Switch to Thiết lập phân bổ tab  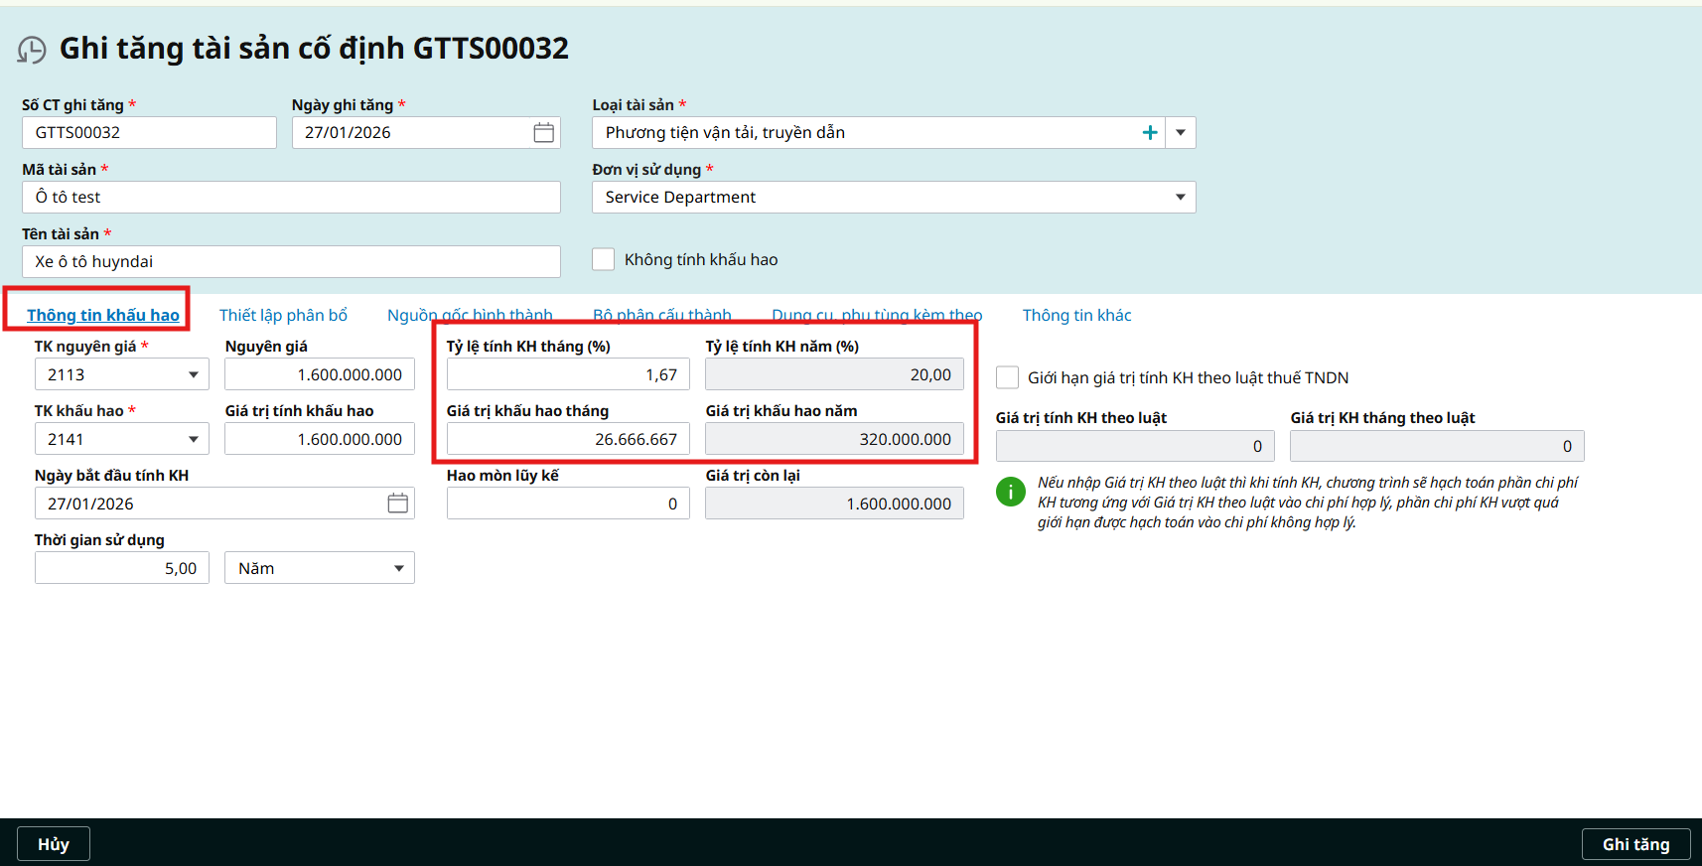283,316
